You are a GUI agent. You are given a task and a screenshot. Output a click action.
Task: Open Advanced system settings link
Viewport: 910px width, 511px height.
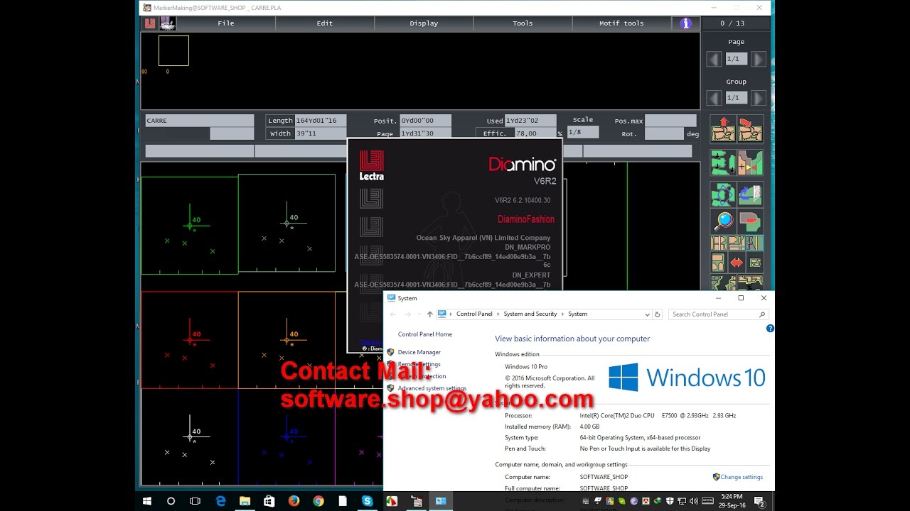point(432,388)
